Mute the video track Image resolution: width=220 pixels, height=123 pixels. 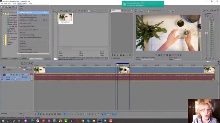[x=29, y=67]
